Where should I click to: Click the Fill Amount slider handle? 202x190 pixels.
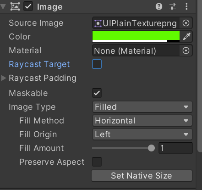coord(151,148)
